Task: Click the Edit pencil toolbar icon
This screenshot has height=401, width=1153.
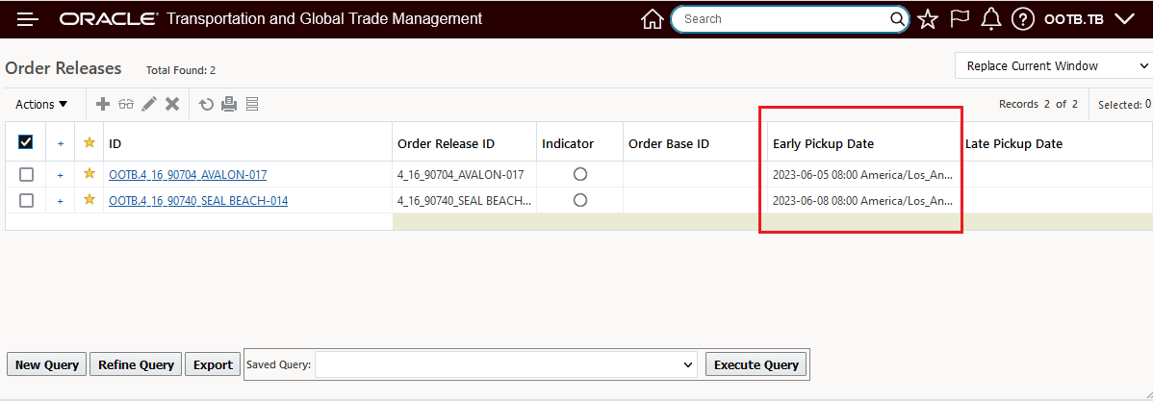Action: [x=149, y=104]
